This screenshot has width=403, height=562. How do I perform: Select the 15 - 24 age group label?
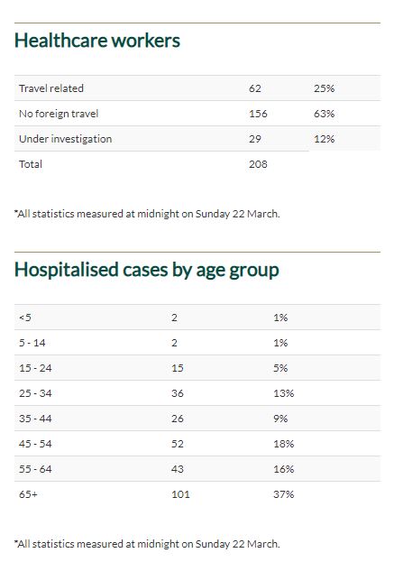coord(35,368)
